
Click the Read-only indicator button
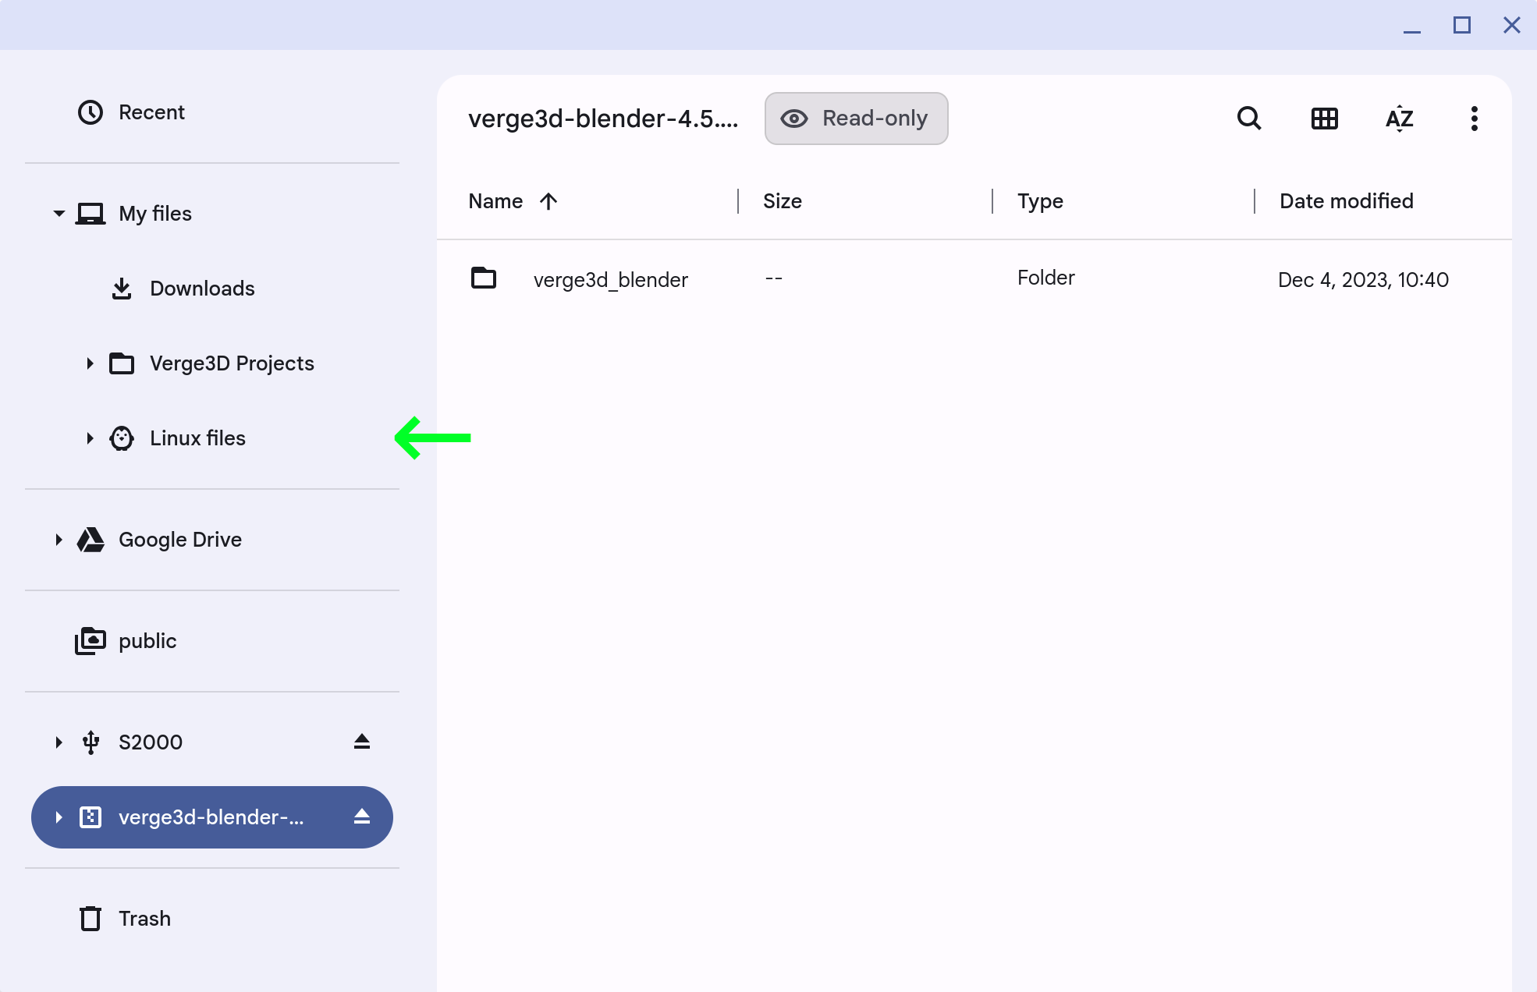856,119
